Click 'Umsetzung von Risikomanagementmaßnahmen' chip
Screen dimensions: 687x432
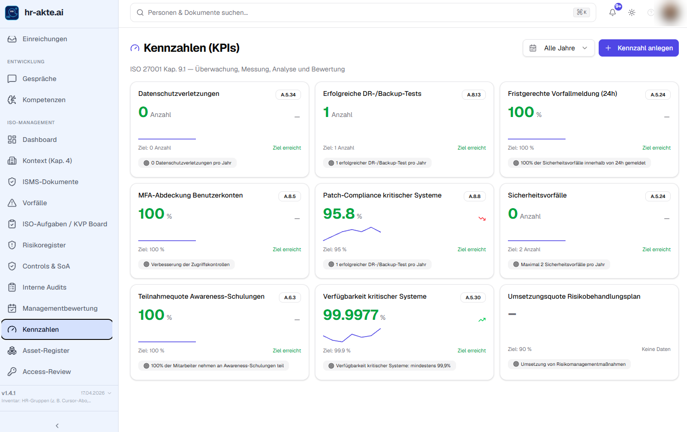tap(569, 364)
